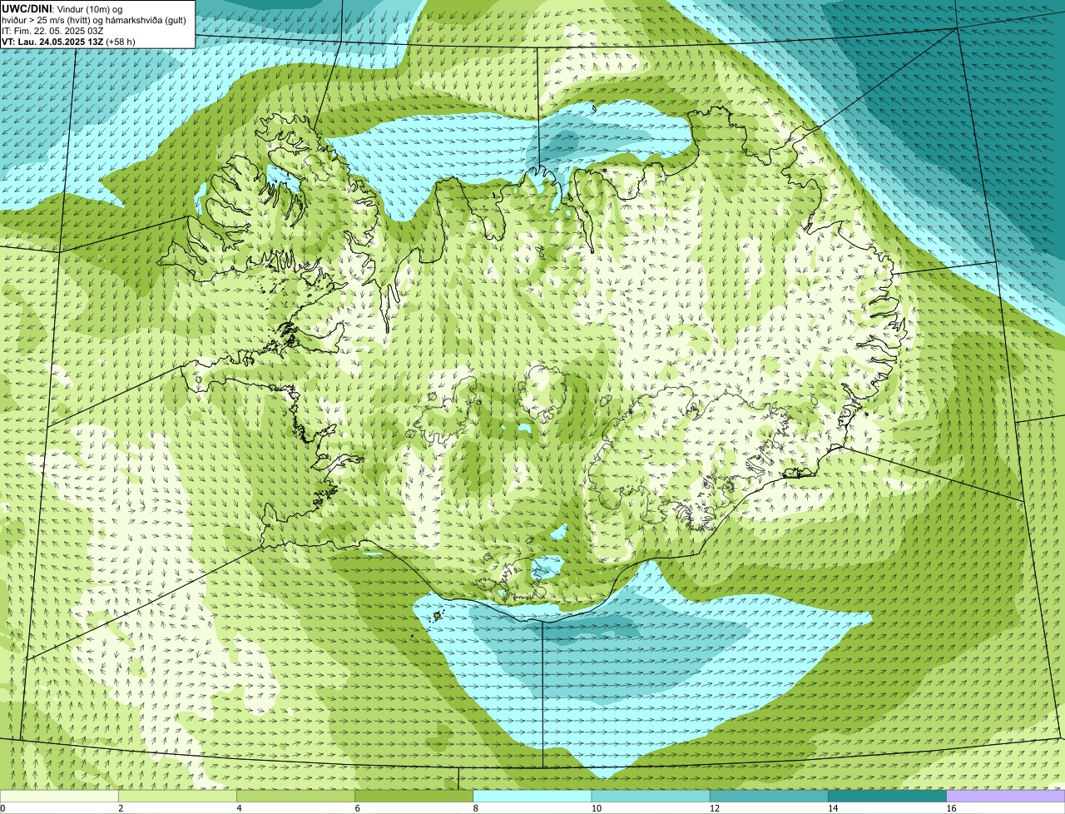Click the 4–6 m/s green legend swatch
The width and height of the screenshot is (1065, 814).
point(295,797)
